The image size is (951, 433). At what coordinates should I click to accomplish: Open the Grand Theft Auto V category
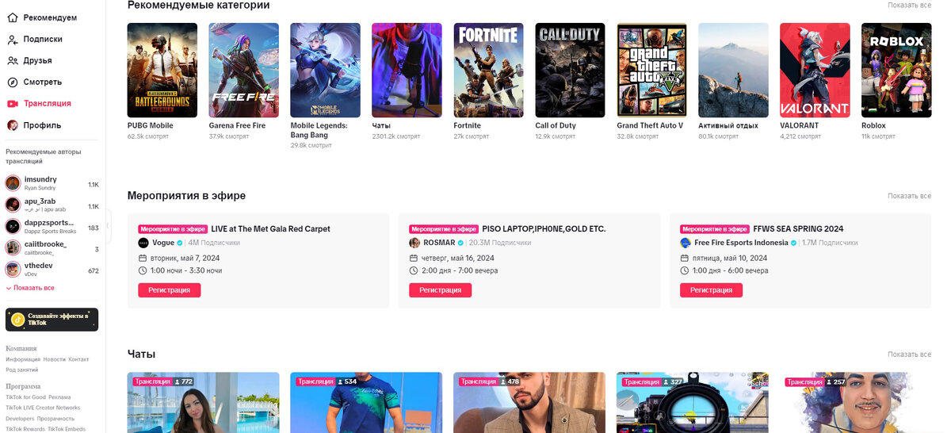click(x=652, y=70)
